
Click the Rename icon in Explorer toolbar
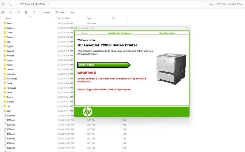pyautogui.click(x=18, y=12)
